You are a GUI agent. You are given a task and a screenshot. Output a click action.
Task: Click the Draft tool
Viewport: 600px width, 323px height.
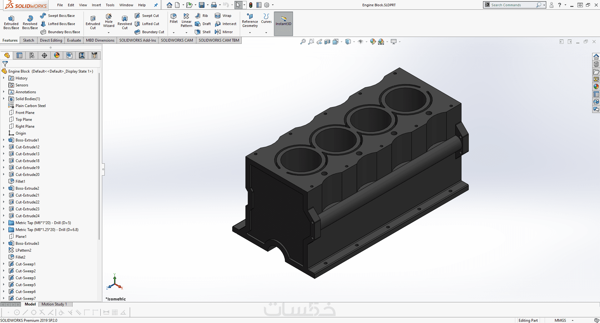(x=203, y=24)
